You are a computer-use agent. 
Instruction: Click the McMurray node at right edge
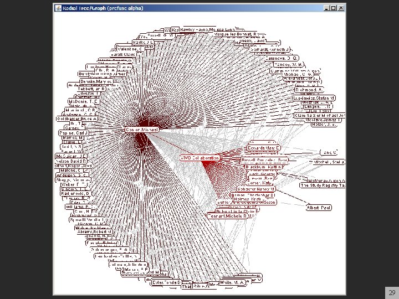pyautogui.click(x=326, y=181)
